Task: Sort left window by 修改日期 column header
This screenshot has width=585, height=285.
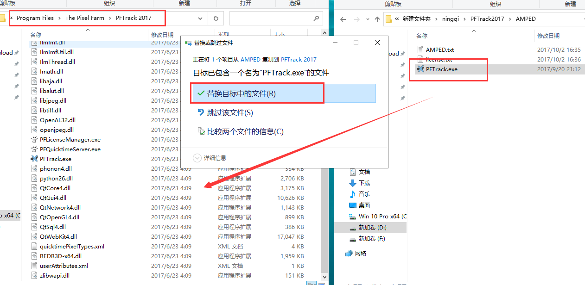Action: coord(162,35)
